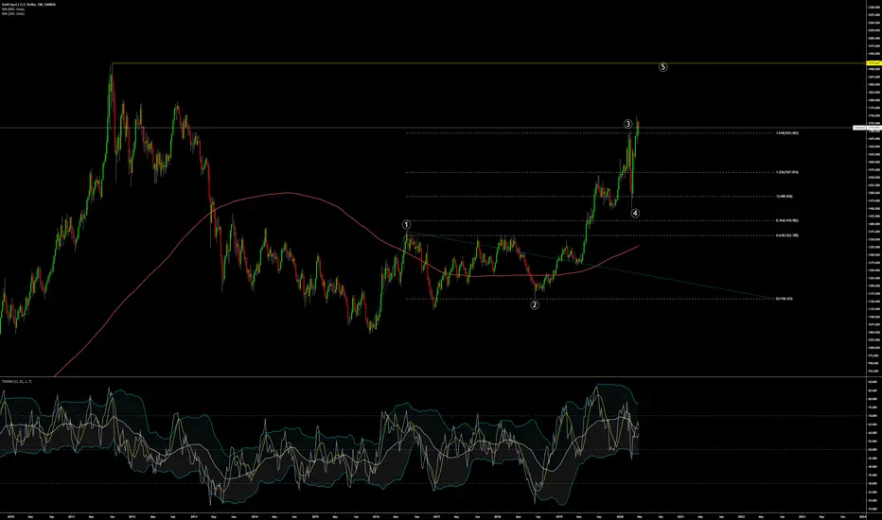This screenshot has width=882, height=520.
Task: Click the 1.236 Fibonacci extension level label
Action: click(x=786, y=172)
